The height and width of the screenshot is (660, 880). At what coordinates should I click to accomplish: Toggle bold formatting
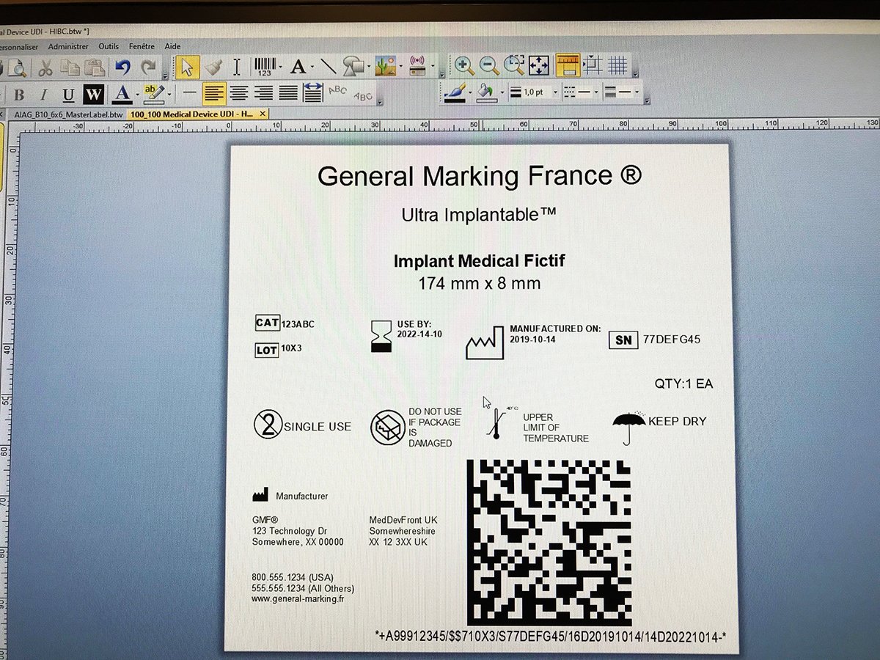point(19,95)
